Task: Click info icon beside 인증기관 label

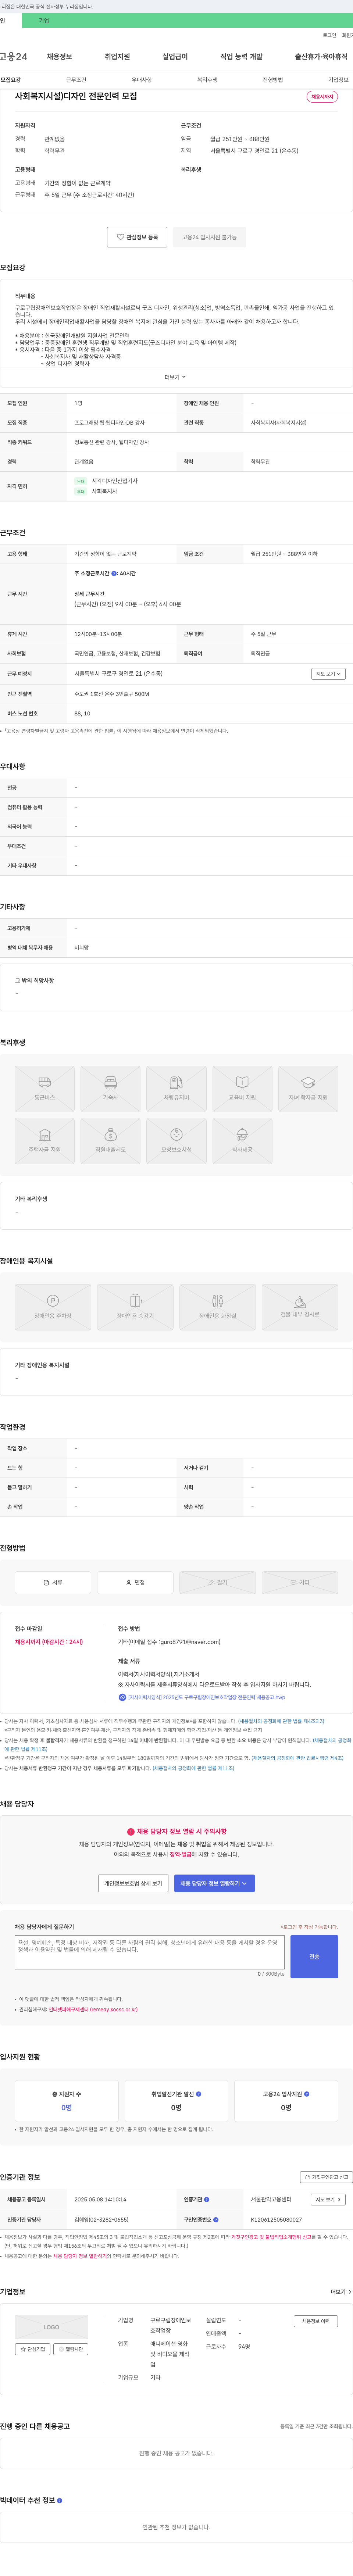Action: point(207,2199)
